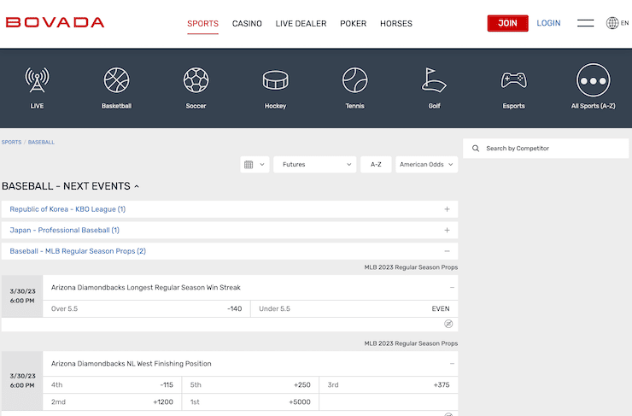Open the American Odds dropdown
This screenshot has height=416, width=632.
pos(426,165)
